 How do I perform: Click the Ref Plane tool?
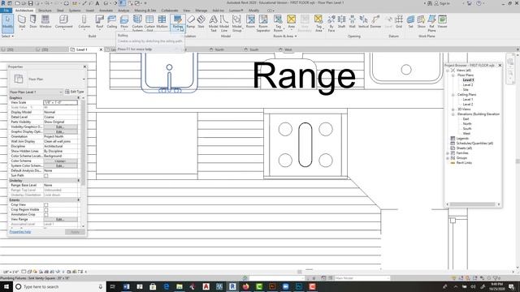(x=431, y=23)
